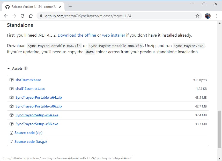Screen dimensions: 222x161
Task: Open the sha512sum.txt.asc file link
Action: click(x=30, y=89)
